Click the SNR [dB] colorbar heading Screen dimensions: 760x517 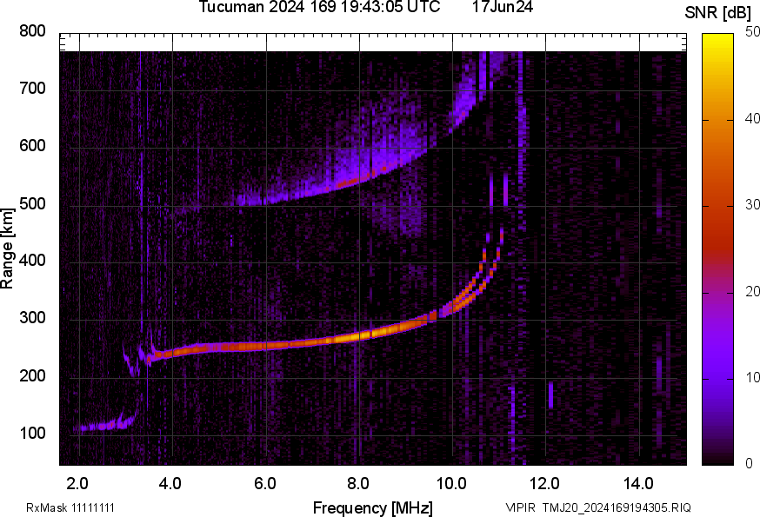coord(726,13)
